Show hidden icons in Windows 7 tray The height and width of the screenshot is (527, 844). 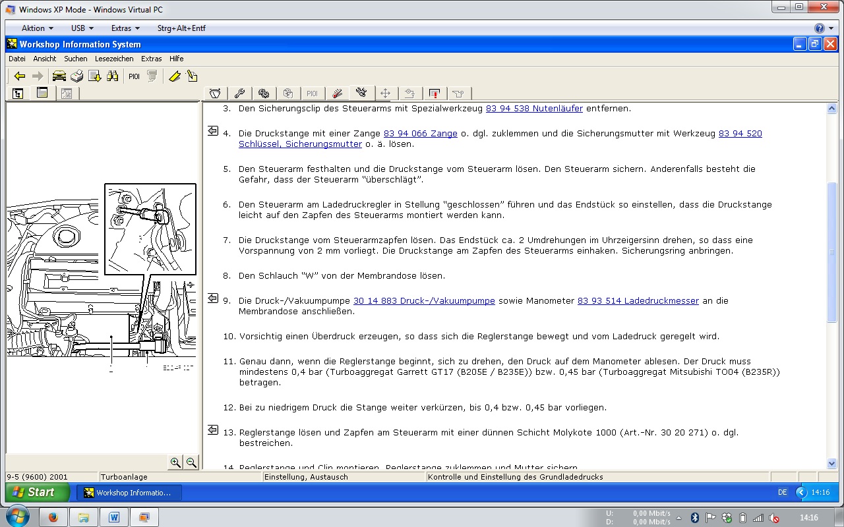pyautogui.click(x=680, y=518)
